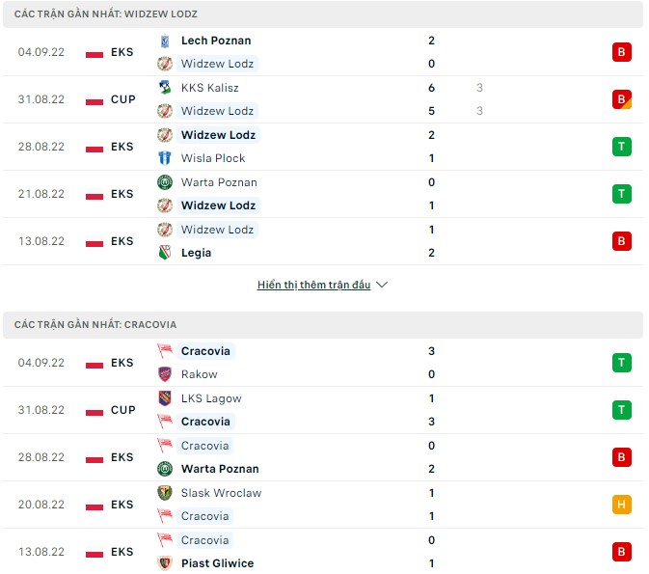Click green T result badge for Wisla Plock match
The width and height of the screenshot is (649, 574).
(x=621, y=147)
